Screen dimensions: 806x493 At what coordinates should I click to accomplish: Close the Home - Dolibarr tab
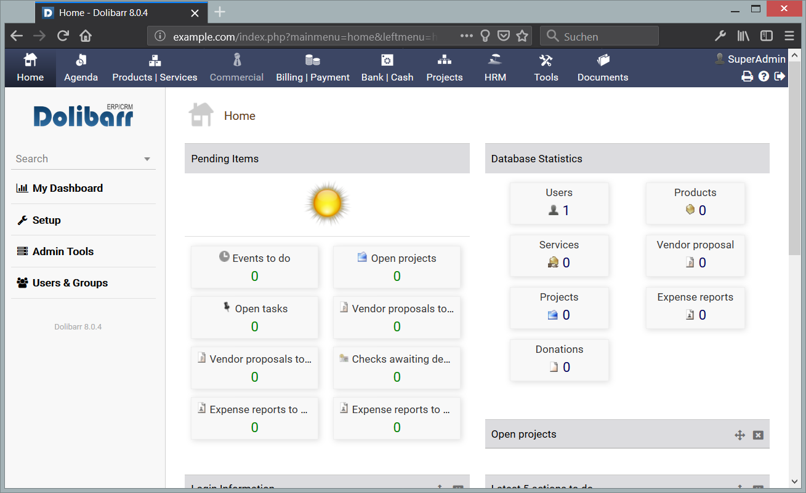tap(195, 13)
